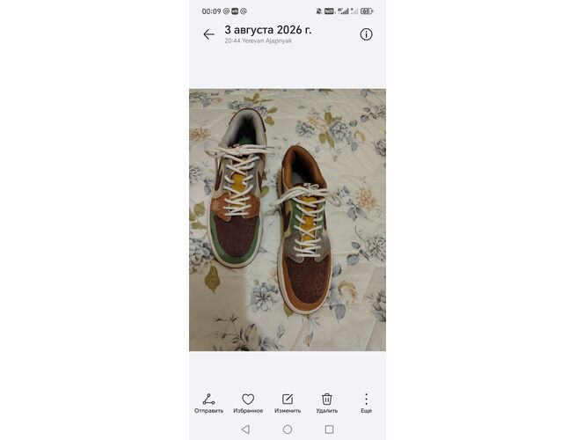The height and width of the screenshot is (440, 576).
Task: Delete photo with trash icon
Action: [326, 400]
